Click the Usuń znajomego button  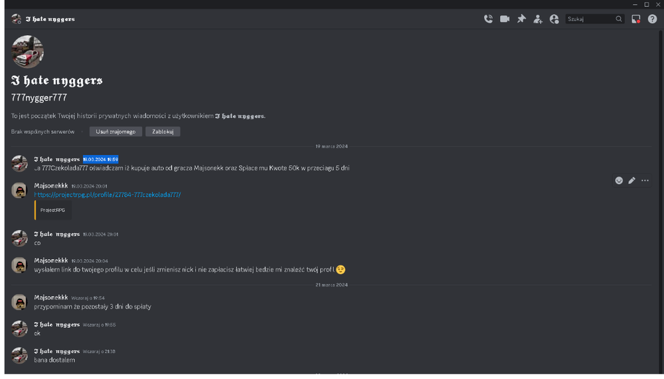[116, 132]
